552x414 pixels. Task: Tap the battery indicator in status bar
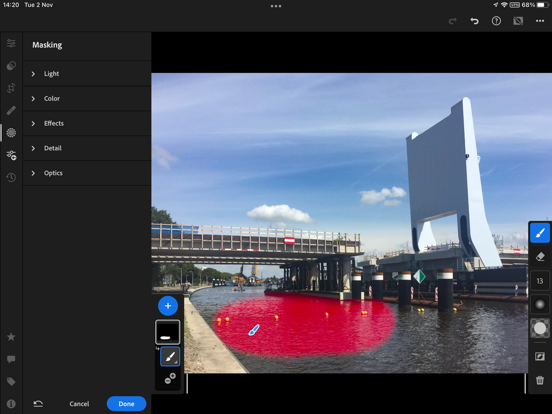543,5
